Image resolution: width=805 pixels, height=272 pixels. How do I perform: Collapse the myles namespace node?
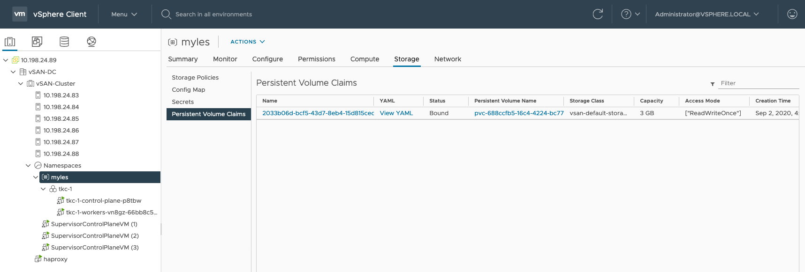click(36, 177)
